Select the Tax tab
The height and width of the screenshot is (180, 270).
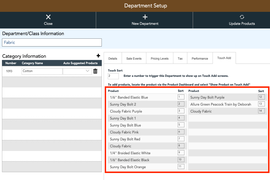pyautogui.click(x=180, y=58)
